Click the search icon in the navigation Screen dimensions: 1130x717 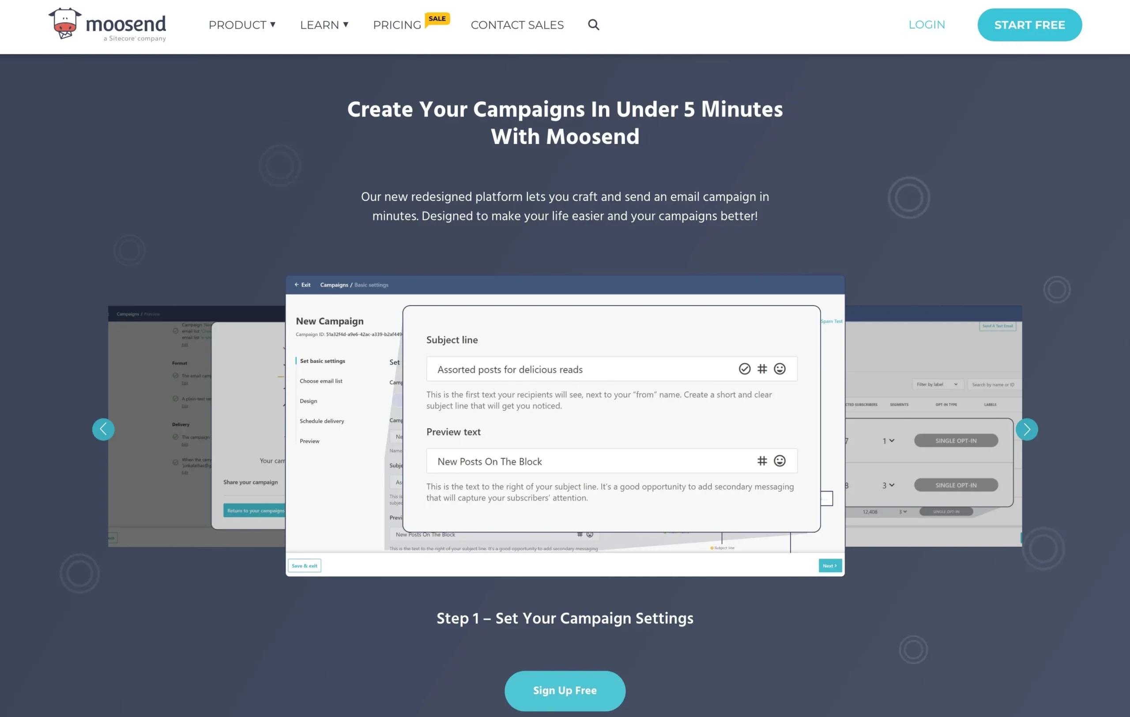click(593, 25)
